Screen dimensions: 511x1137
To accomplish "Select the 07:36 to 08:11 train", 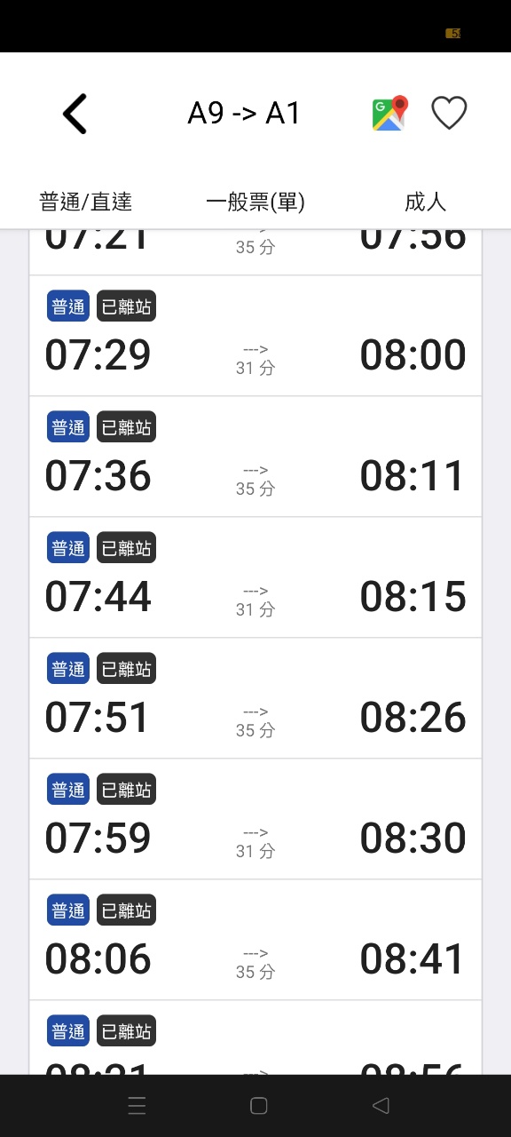I will [255, 457].
